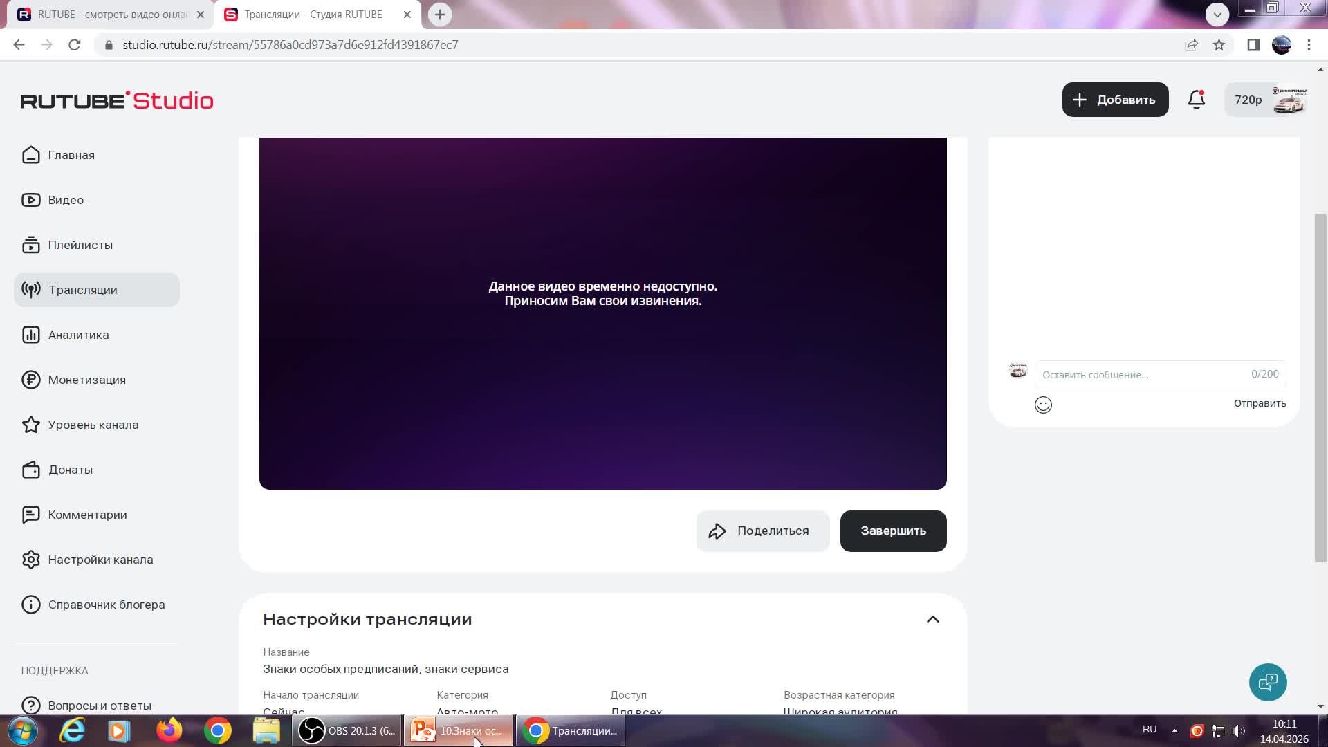This screenshot has width=1328, height=747.
Task: Open the Настройки канала section
Action: 101,560
